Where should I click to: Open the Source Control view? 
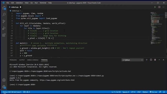tap(4, 21)
